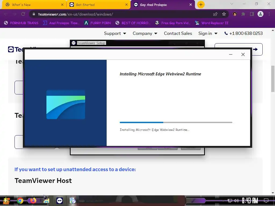Click the 'TeamViewer Host' heading
The height and width of the screenshot is (206, 275).
43,181
